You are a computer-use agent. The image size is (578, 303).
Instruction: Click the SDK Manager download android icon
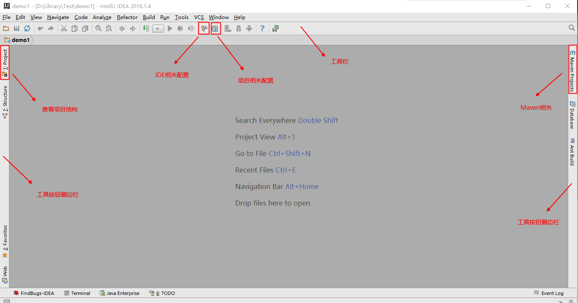239,28
